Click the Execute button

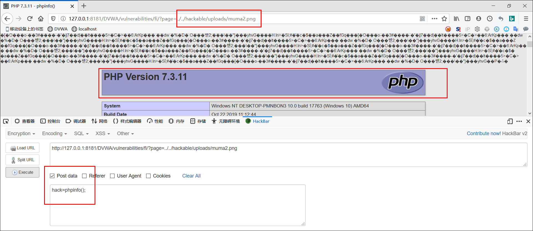(22, 172)
